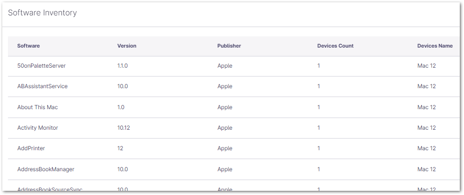The width and height of the screenshot is (464, 195).
Task: Select version 1.0 of About This Mac
Action: tap(121, 107)
